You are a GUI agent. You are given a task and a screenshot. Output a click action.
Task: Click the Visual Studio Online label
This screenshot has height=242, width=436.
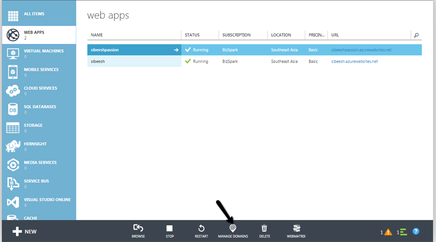[47, 200]
